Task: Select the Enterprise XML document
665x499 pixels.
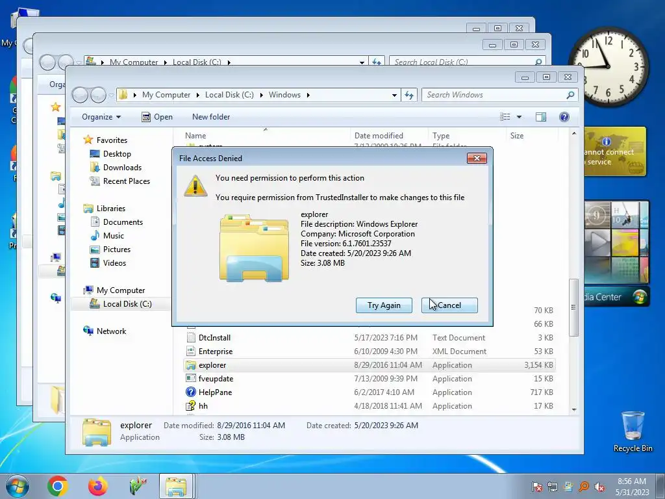Action: [x=369, y=352]
